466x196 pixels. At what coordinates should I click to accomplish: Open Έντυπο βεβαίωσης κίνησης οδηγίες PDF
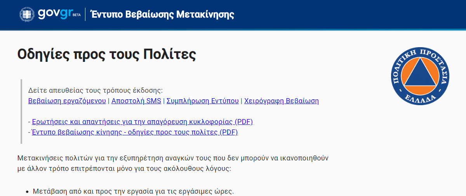click(x=135, y=132)
